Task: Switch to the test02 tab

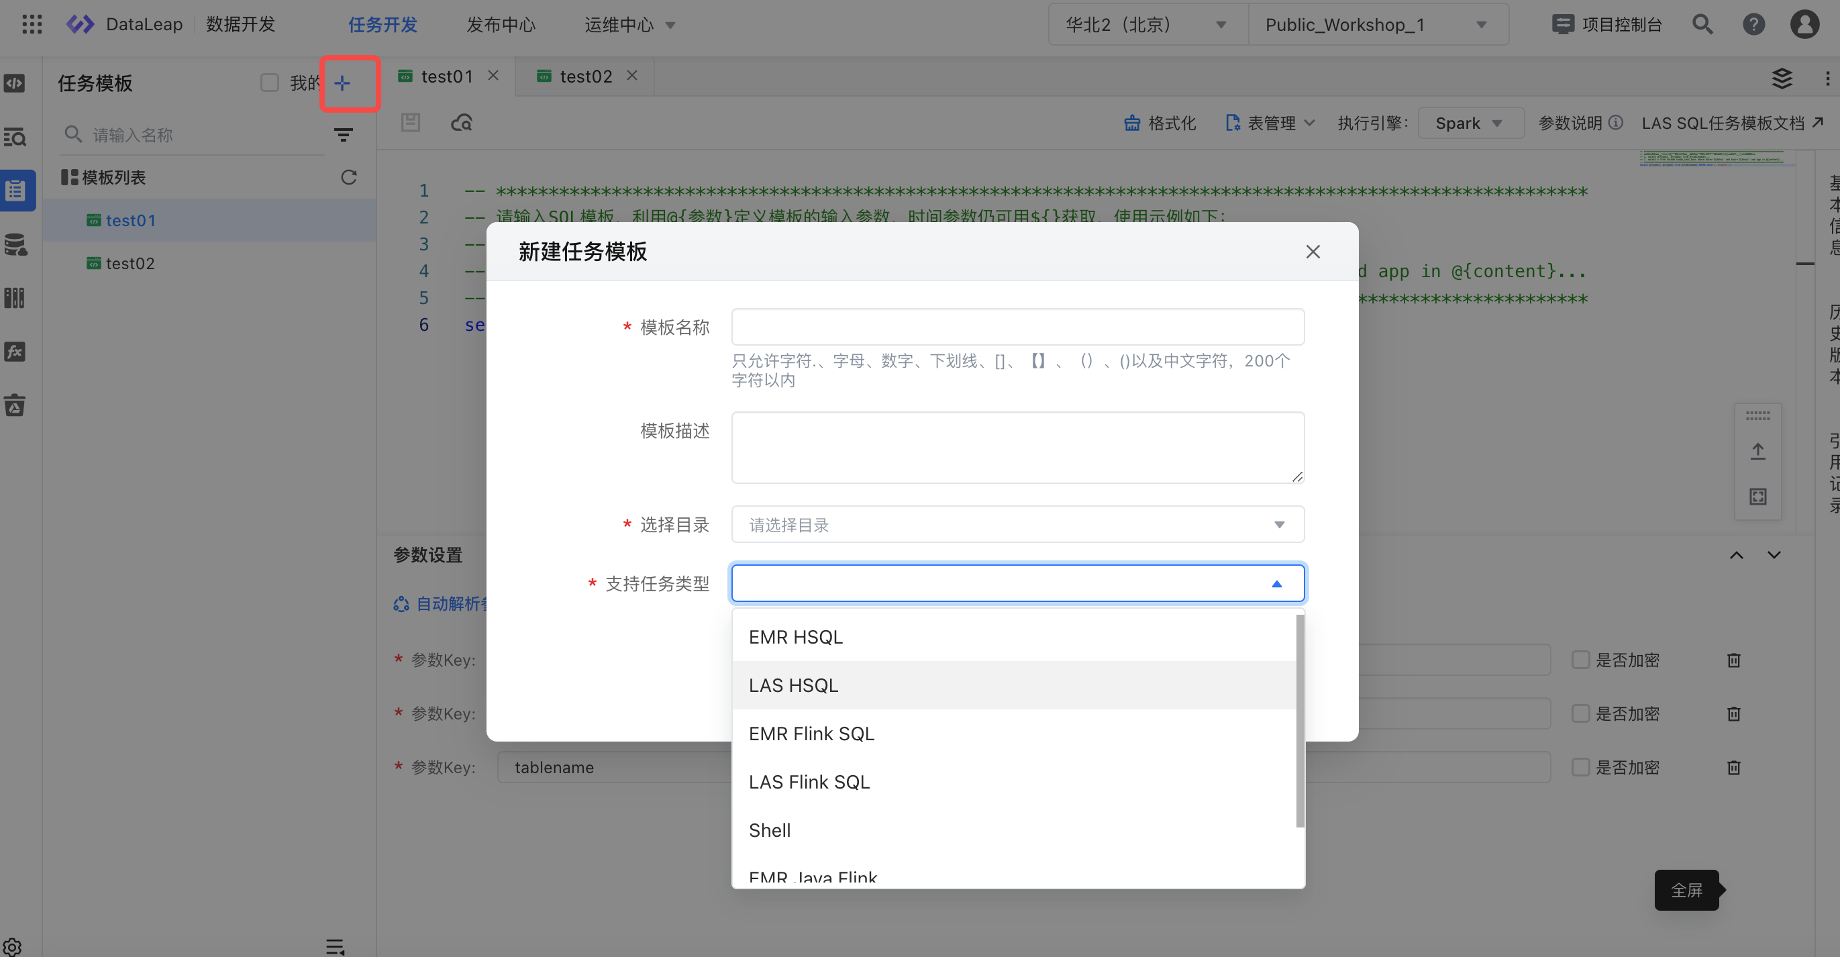Action: click(585, 77)
